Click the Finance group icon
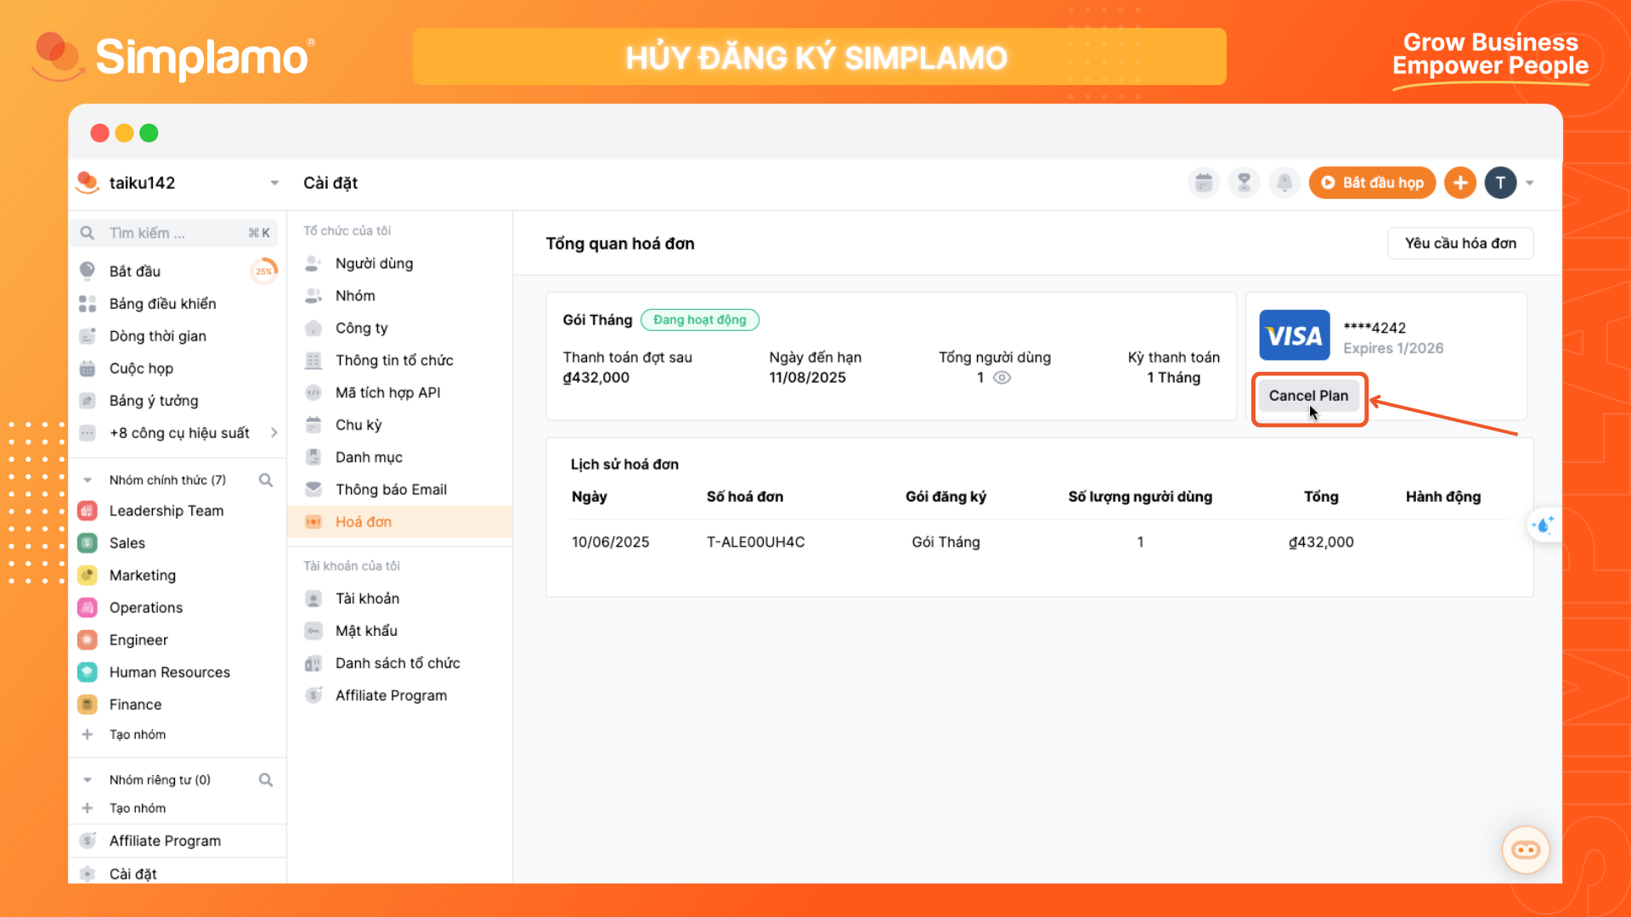The image size is (1631, 917). click(x=87, y=704)
